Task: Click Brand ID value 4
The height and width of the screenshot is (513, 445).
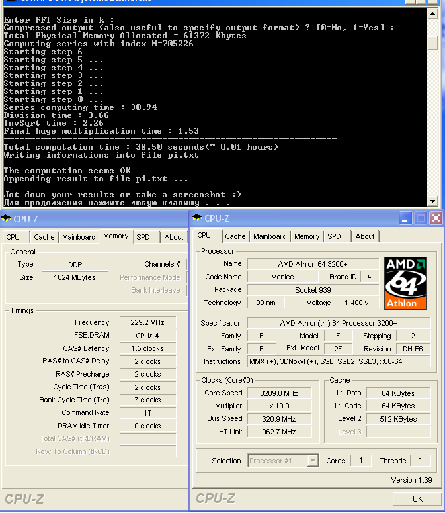Action: point(369,277)
